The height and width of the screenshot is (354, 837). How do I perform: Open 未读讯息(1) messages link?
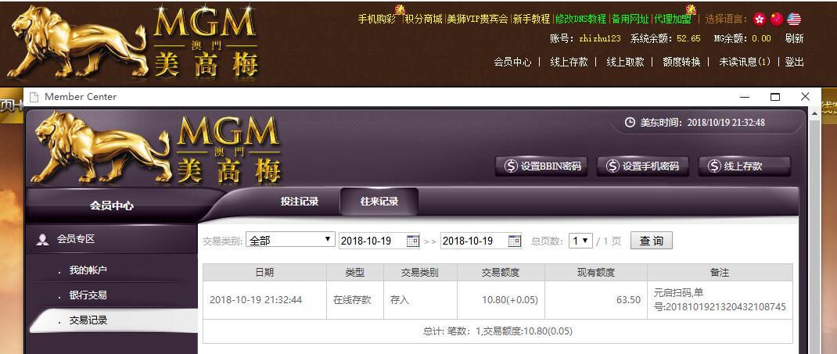click(x=745, y=62)
